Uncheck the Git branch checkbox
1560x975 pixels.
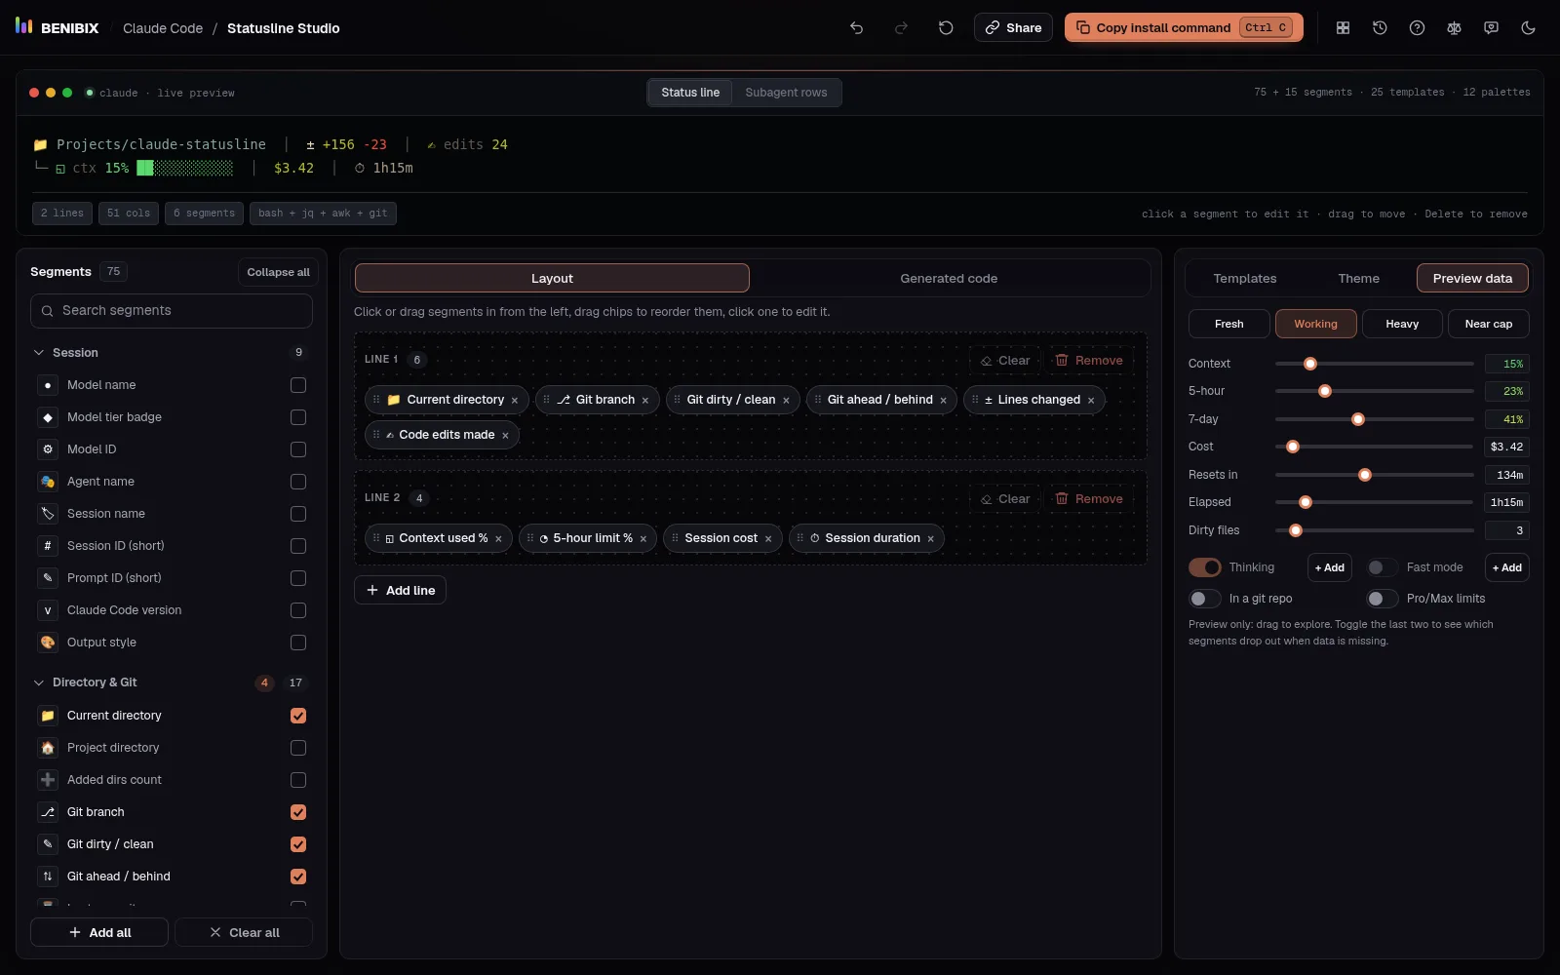[x=298, y=812]
